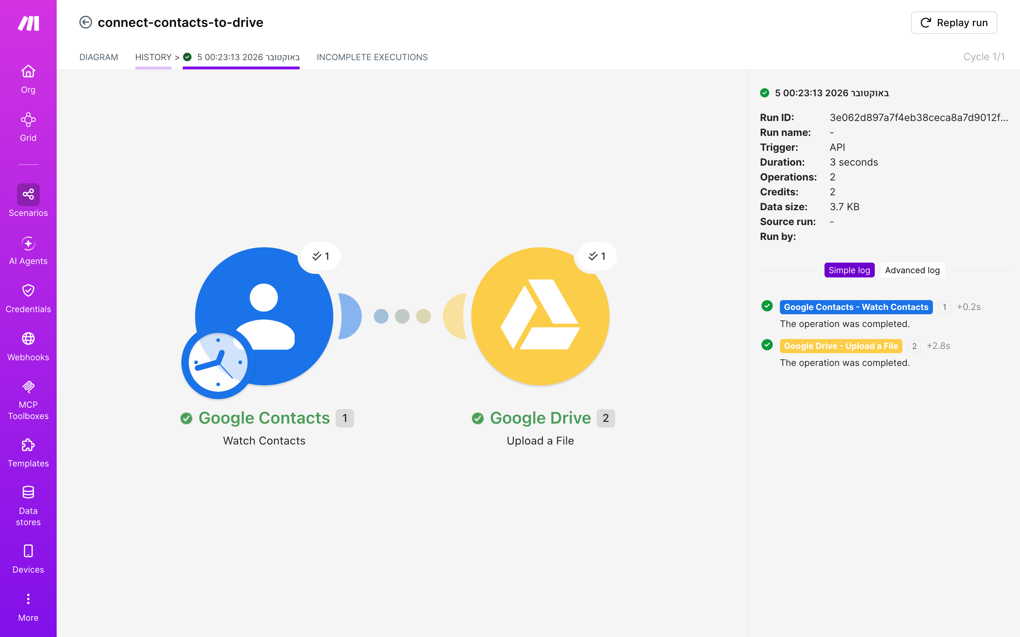Click the +0.2s timing next to Watch Contacts
The image size is (1020, 637).
(969, 307)
